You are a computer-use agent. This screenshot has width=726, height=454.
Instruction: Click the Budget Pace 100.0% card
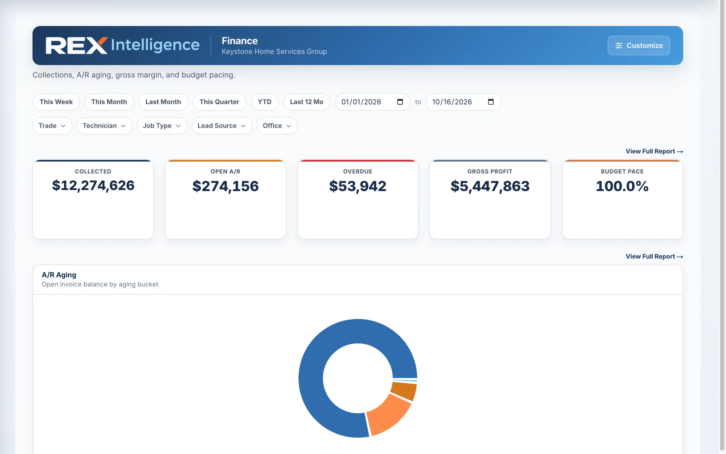pyautogui.click(x=622, y=199)
